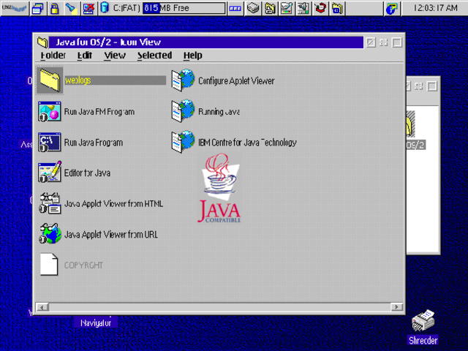Open the last folder icon in WarpCenter tray
Viewport: 468px width, 351px height.
pyautogui.click(x=337, y=8)
